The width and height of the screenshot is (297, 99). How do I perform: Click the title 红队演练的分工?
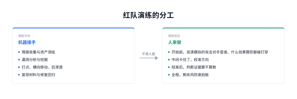pyautogui.click(x=148, y=15)
